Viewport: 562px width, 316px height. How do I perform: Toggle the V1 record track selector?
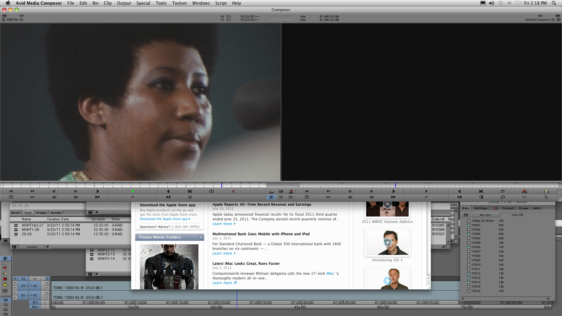[x=35, y=279]
